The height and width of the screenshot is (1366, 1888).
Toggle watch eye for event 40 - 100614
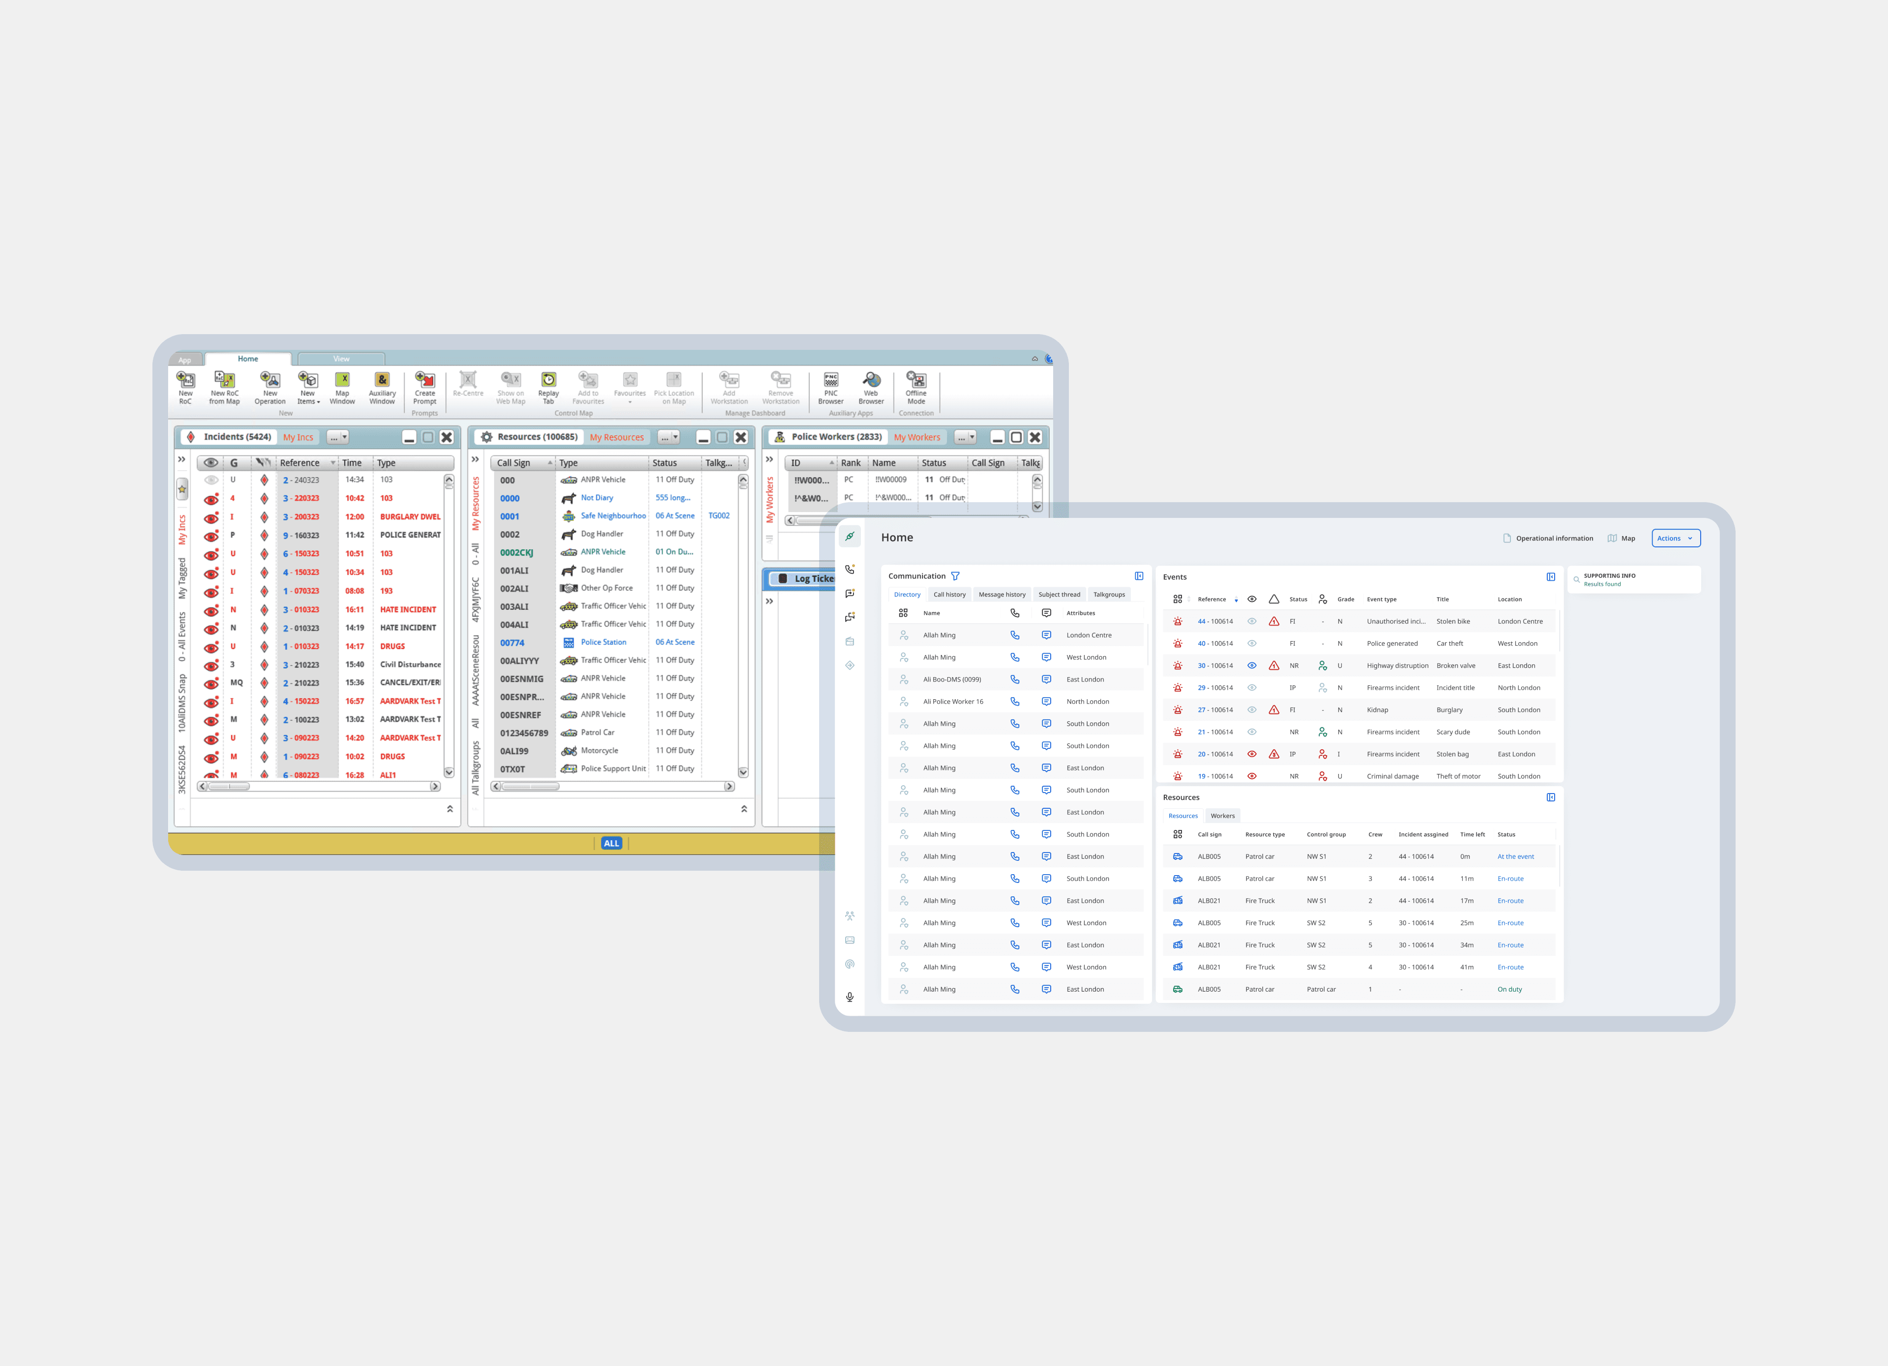[1251, 643]
